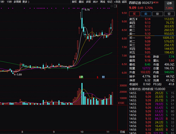Click the diamond marker icon above chart
The width and height of the screenshot is (176, 134).
click(112, 6)
